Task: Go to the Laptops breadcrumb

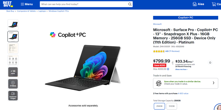Action: 42,11
